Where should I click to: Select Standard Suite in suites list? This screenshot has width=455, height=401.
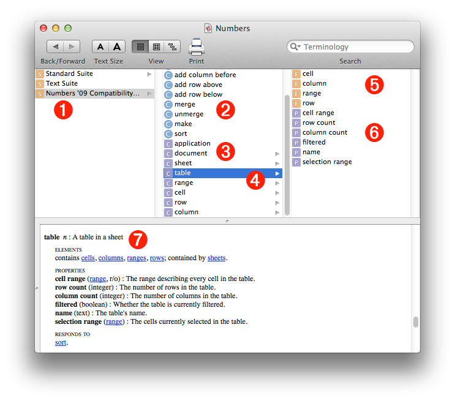[x=94, y=73]
